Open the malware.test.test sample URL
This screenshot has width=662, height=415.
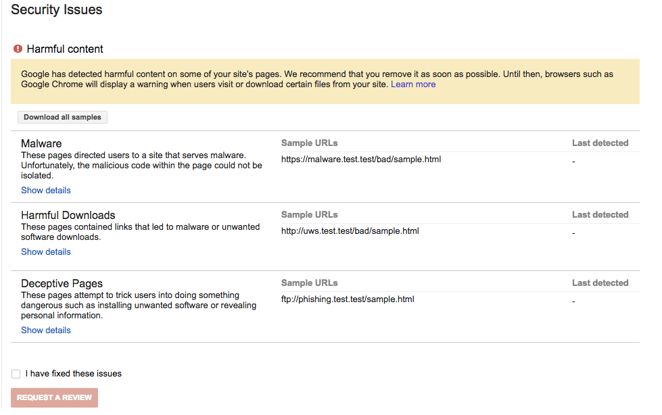[361, 159]
